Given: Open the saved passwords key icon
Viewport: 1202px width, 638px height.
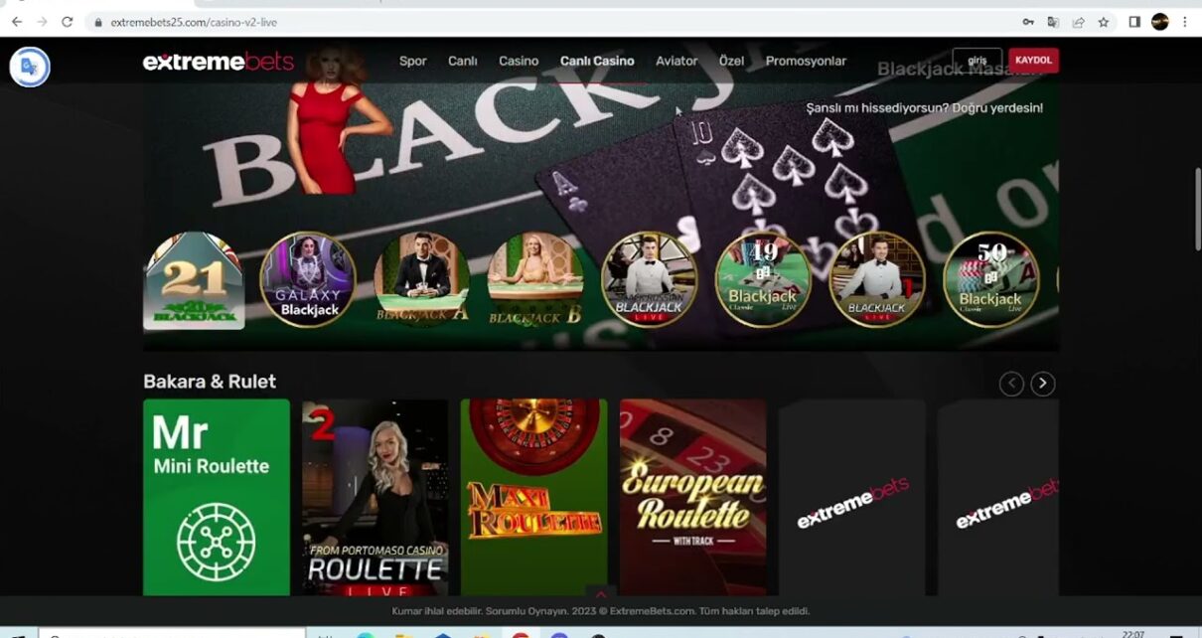Looking at the screenshot, I should click(x=1028, y=22).
